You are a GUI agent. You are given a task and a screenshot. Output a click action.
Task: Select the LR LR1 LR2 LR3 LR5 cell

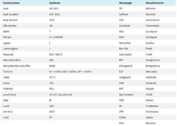pos(60,95)
